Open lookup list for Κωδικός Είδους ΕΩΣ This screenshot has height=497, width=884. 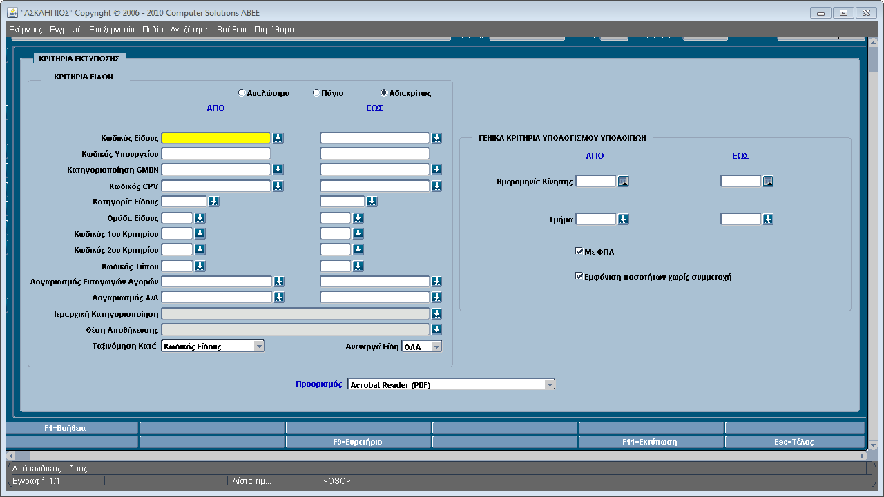point(436,138)
